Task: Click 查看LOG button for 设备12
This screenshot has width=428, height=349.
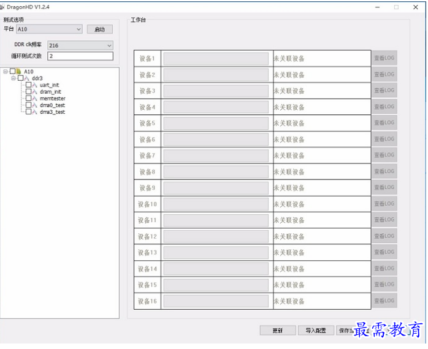Action: coord(384,236)
